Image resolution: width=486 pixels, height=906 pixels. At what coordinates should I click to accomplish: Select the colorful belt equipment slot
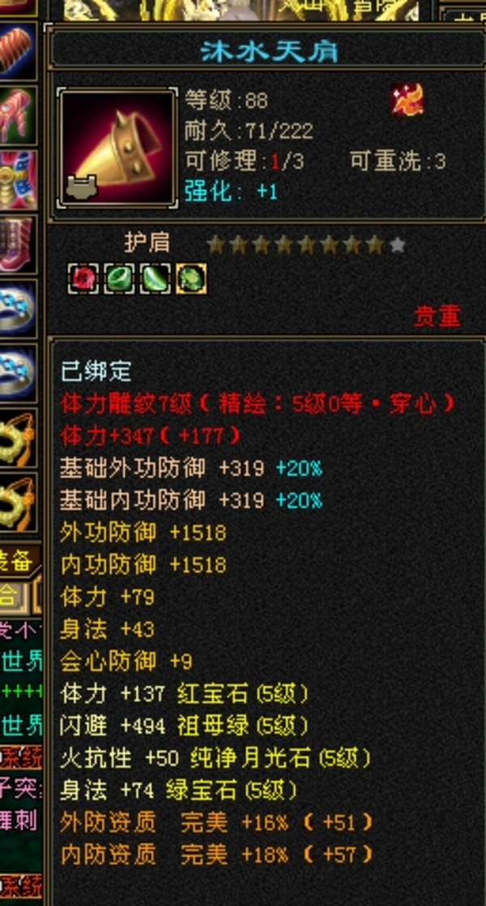pyautogui.click(x=18, y=180)
